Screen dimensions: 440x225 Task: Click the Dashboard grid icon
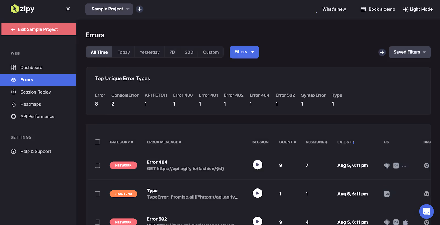[x=13, y=67]
